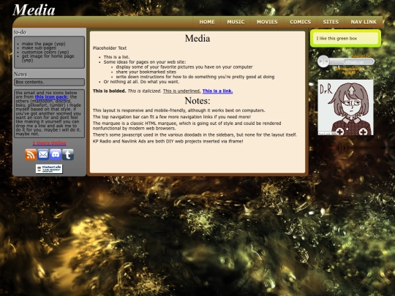Image resolution: width=395 pixels, height=296 pixels.
Task: Open the Discord icon link
Action: tap(56, 154)
